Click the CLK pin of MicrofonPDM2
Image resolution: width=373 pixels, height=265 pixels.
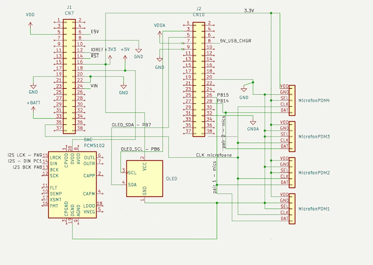click(x=284, y=176)
